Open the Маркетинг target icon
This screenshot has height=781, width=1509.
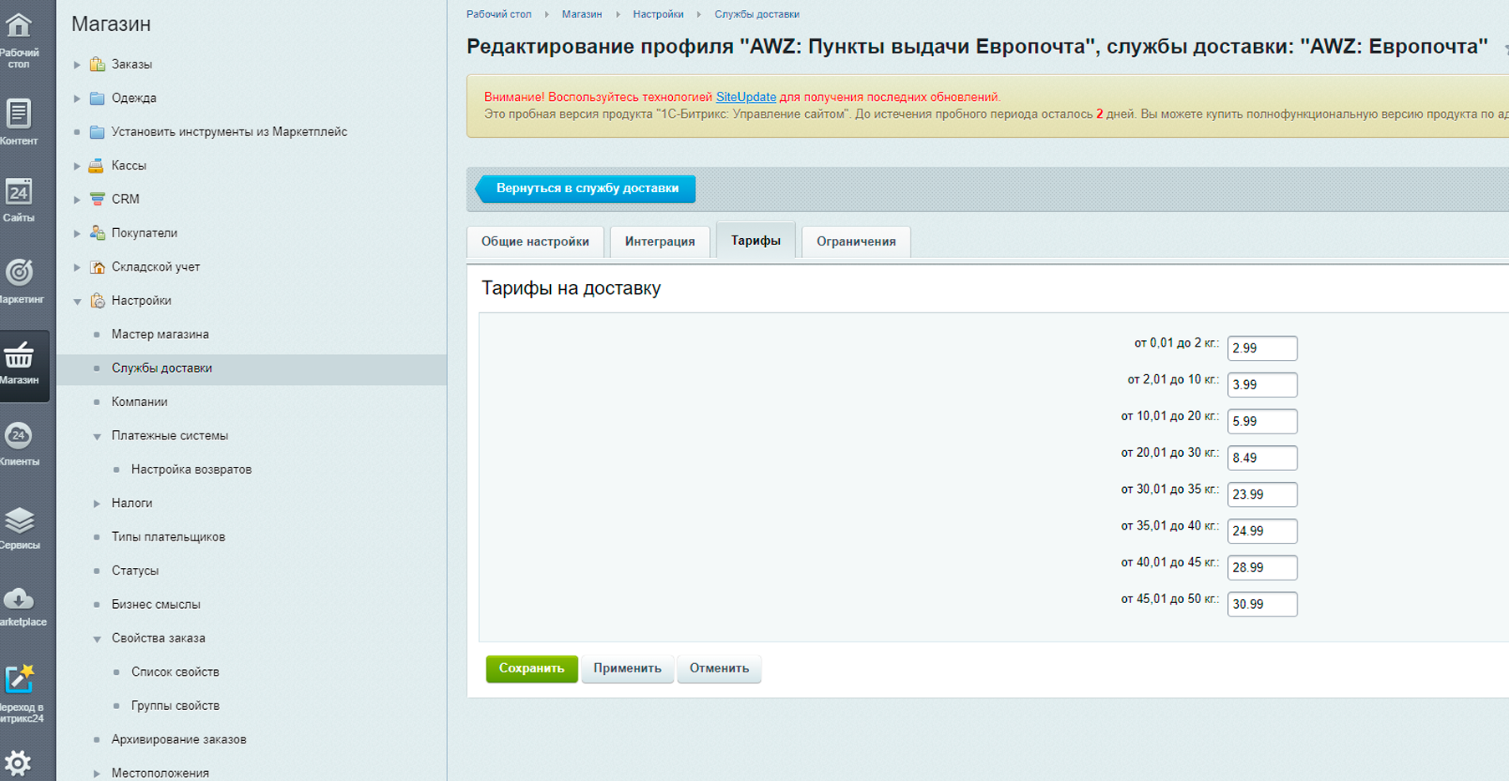tap(19, 272)
